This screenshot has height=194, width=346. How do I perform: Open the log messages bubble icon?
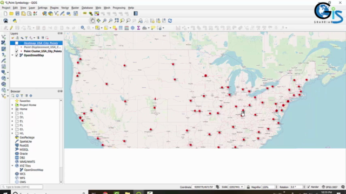click(x=343, y=187)
